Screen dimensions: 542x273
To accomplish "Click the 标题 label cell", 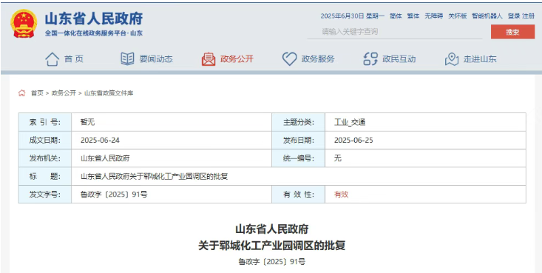I will coord(45,177).
